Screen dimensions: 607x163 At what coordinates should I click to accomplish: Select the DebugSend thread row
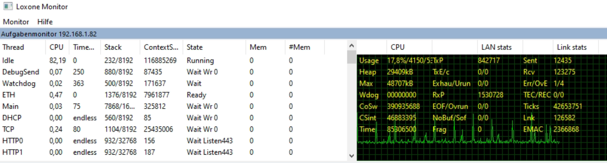[x=173, y=72]
